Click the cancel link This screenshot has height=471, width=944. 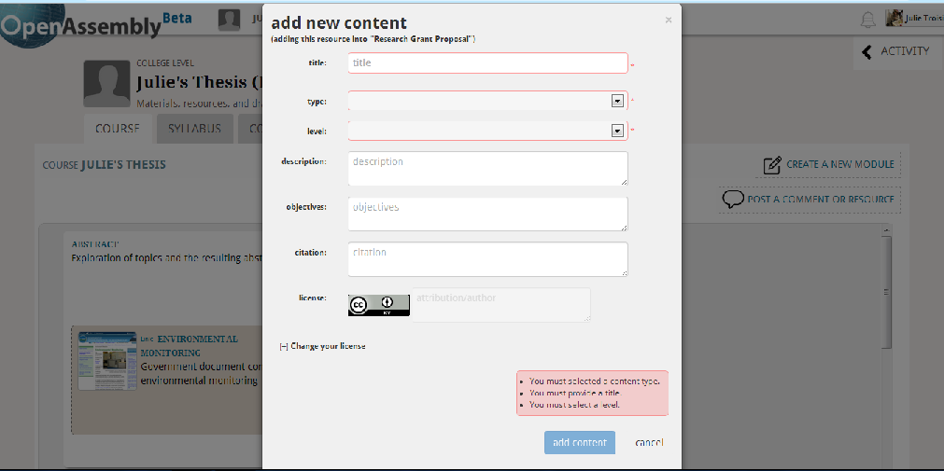pos(649,442)
